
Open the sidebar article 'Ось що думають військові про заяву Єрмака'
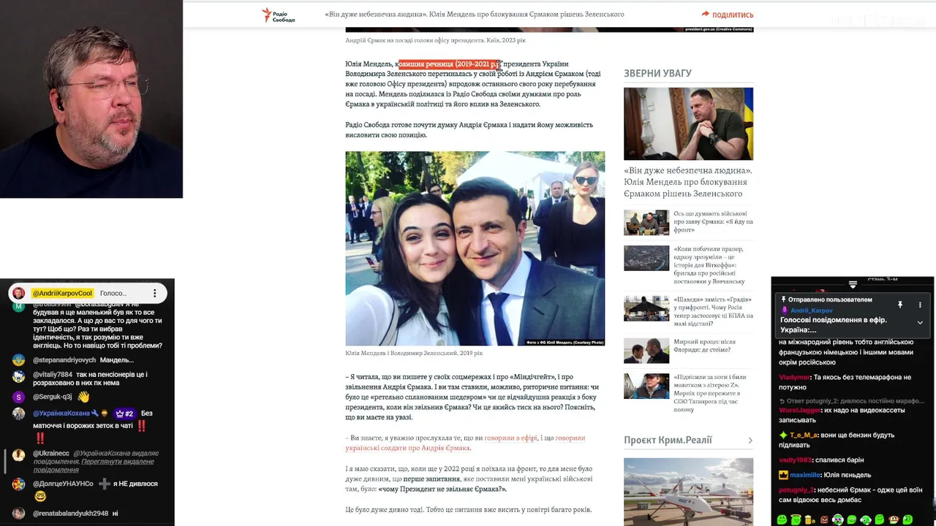pos(713,221)
